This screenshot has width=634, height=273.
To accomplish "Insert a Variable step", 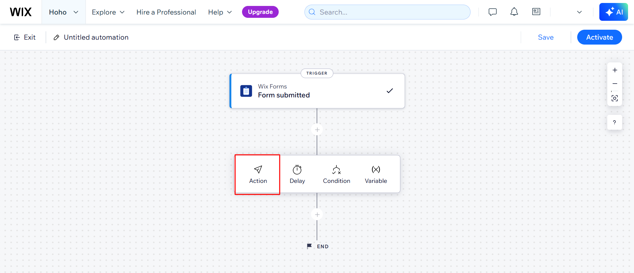I will [376, 174].
